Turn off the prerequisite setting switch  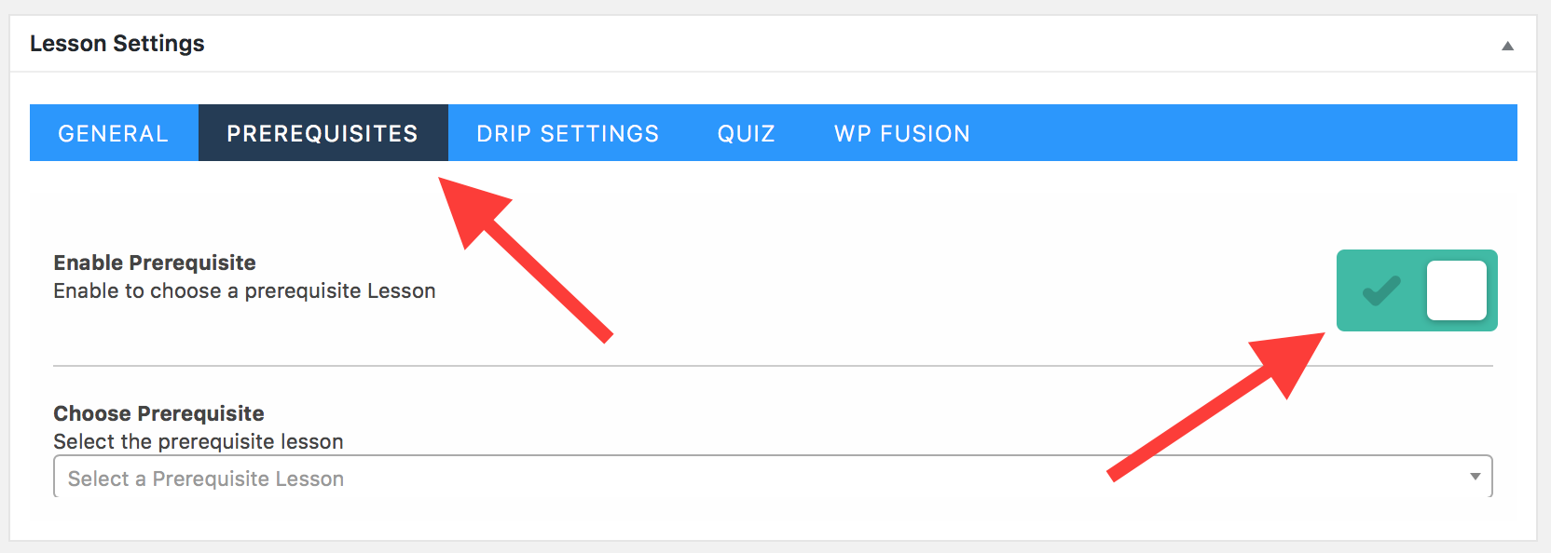click(x=1417, y=290)
